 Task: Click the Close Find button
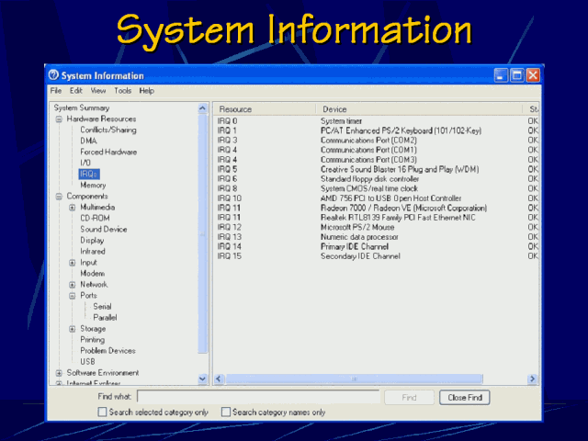pos(464,398)
